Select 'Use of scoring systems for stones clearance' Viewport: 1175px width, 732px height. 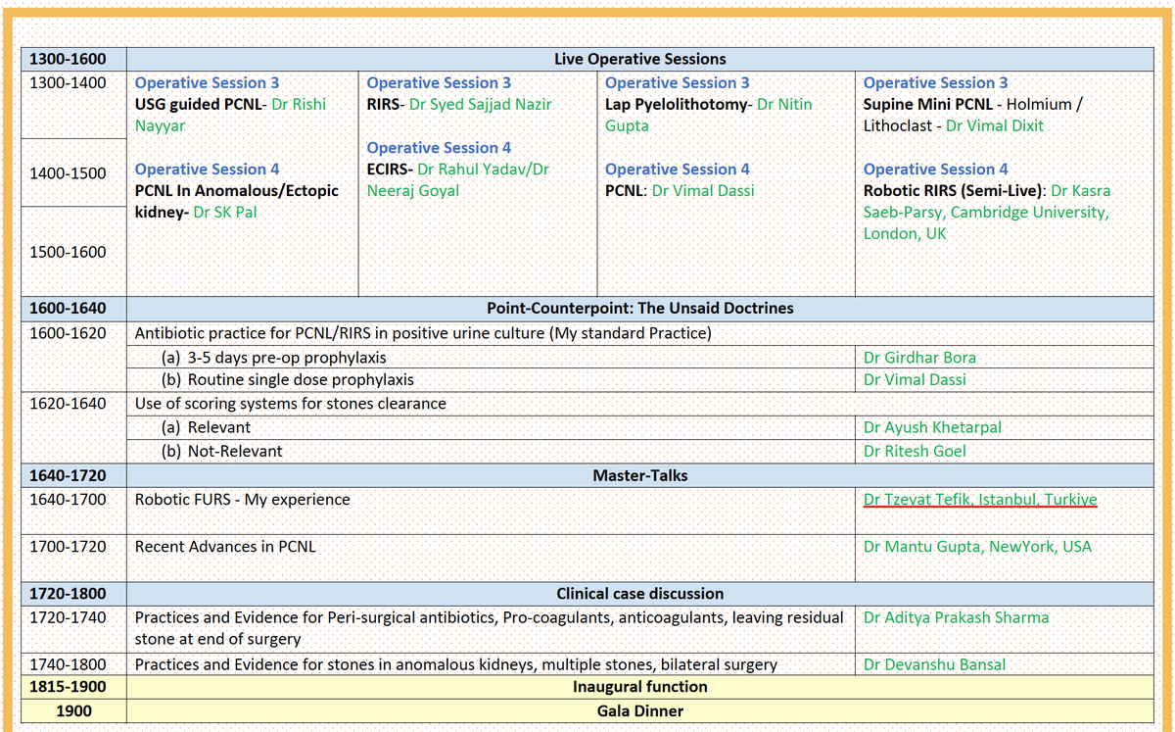point(290,403)
